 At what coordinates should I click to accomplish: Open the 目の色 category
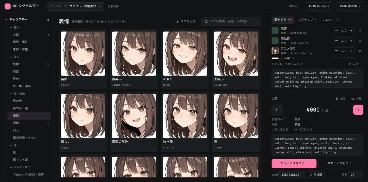pos(29,101)
